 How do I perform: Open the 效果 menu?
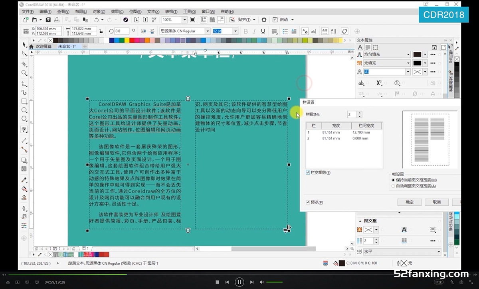117,12
